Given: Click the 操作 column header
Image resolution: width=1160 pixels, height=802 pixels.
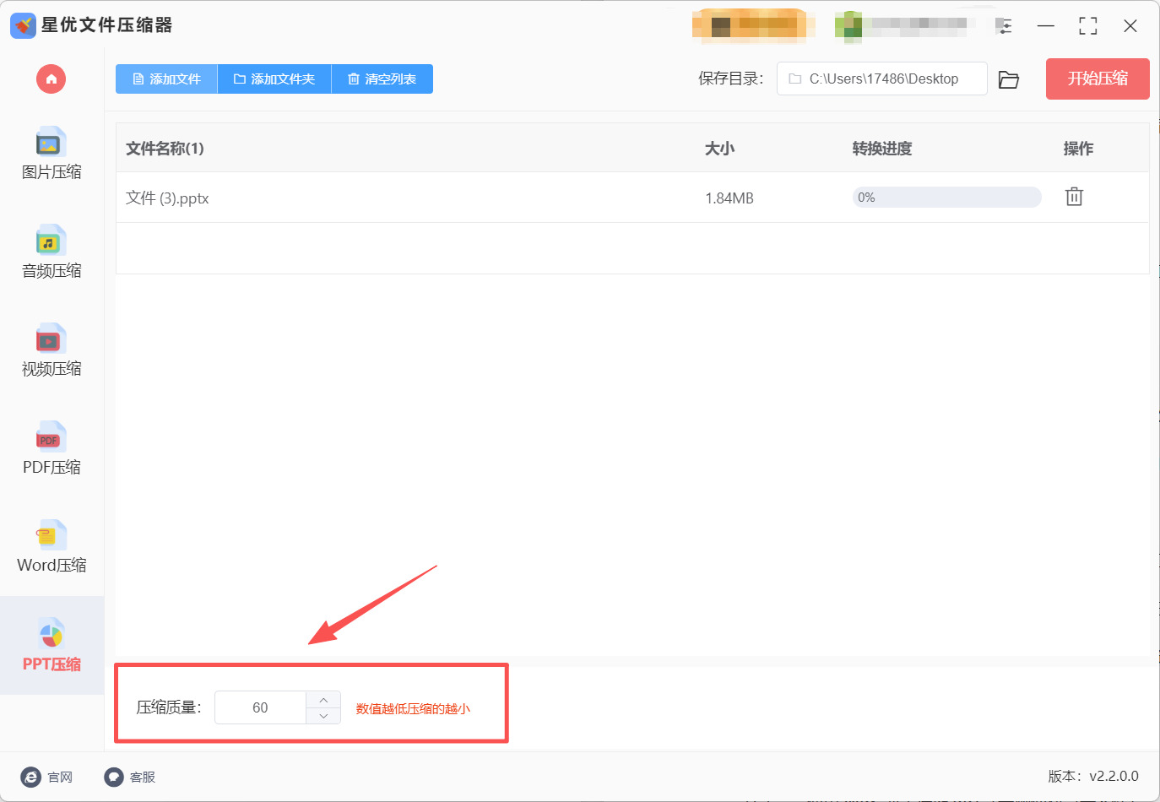Looking at the screenshot, I should (1078, 149).
